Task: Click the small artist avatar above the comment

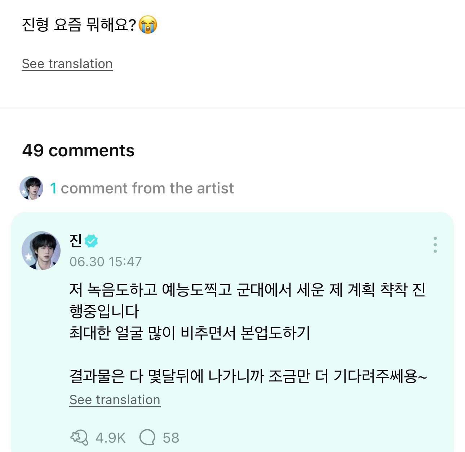Action: (31, 188)
